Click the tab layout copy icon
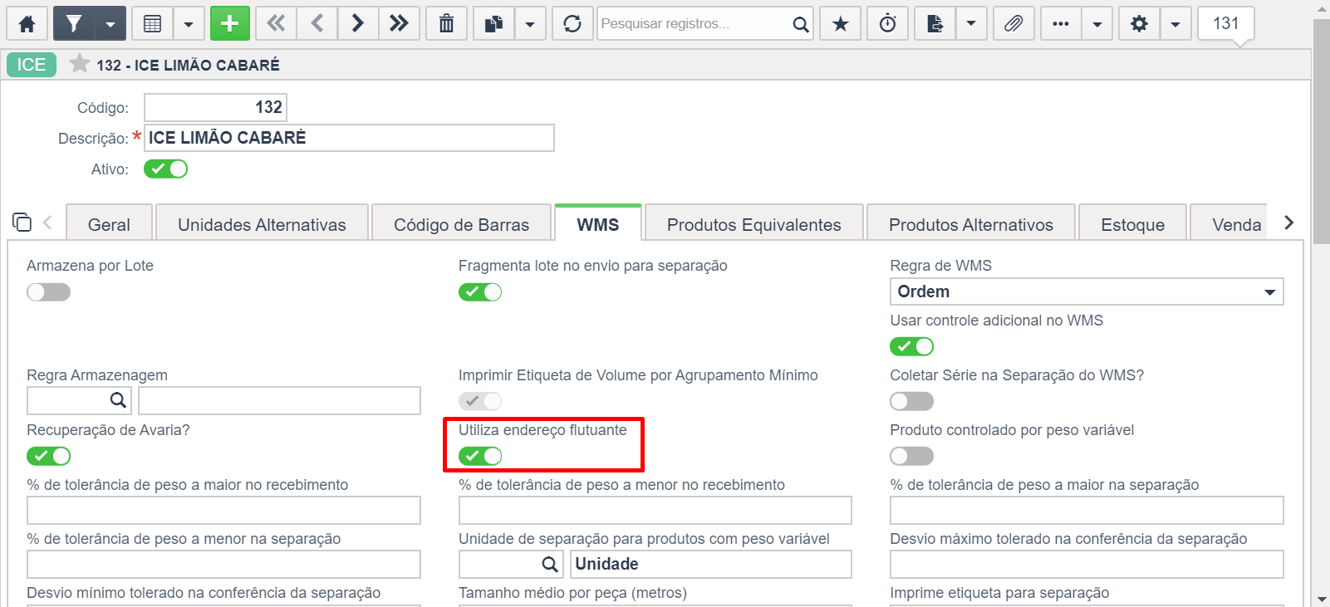This screenshot has height=607, width=1330. (x=22, y=222)
